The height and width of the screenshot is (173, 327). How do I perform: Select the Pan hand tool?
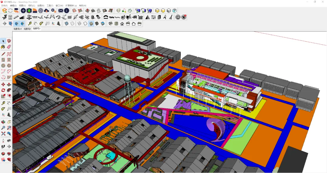pyautogui.click(x=9, y=122)
